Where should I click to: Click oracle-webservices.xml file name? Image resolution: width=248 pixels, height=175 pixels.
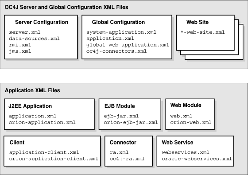[197, 159]
